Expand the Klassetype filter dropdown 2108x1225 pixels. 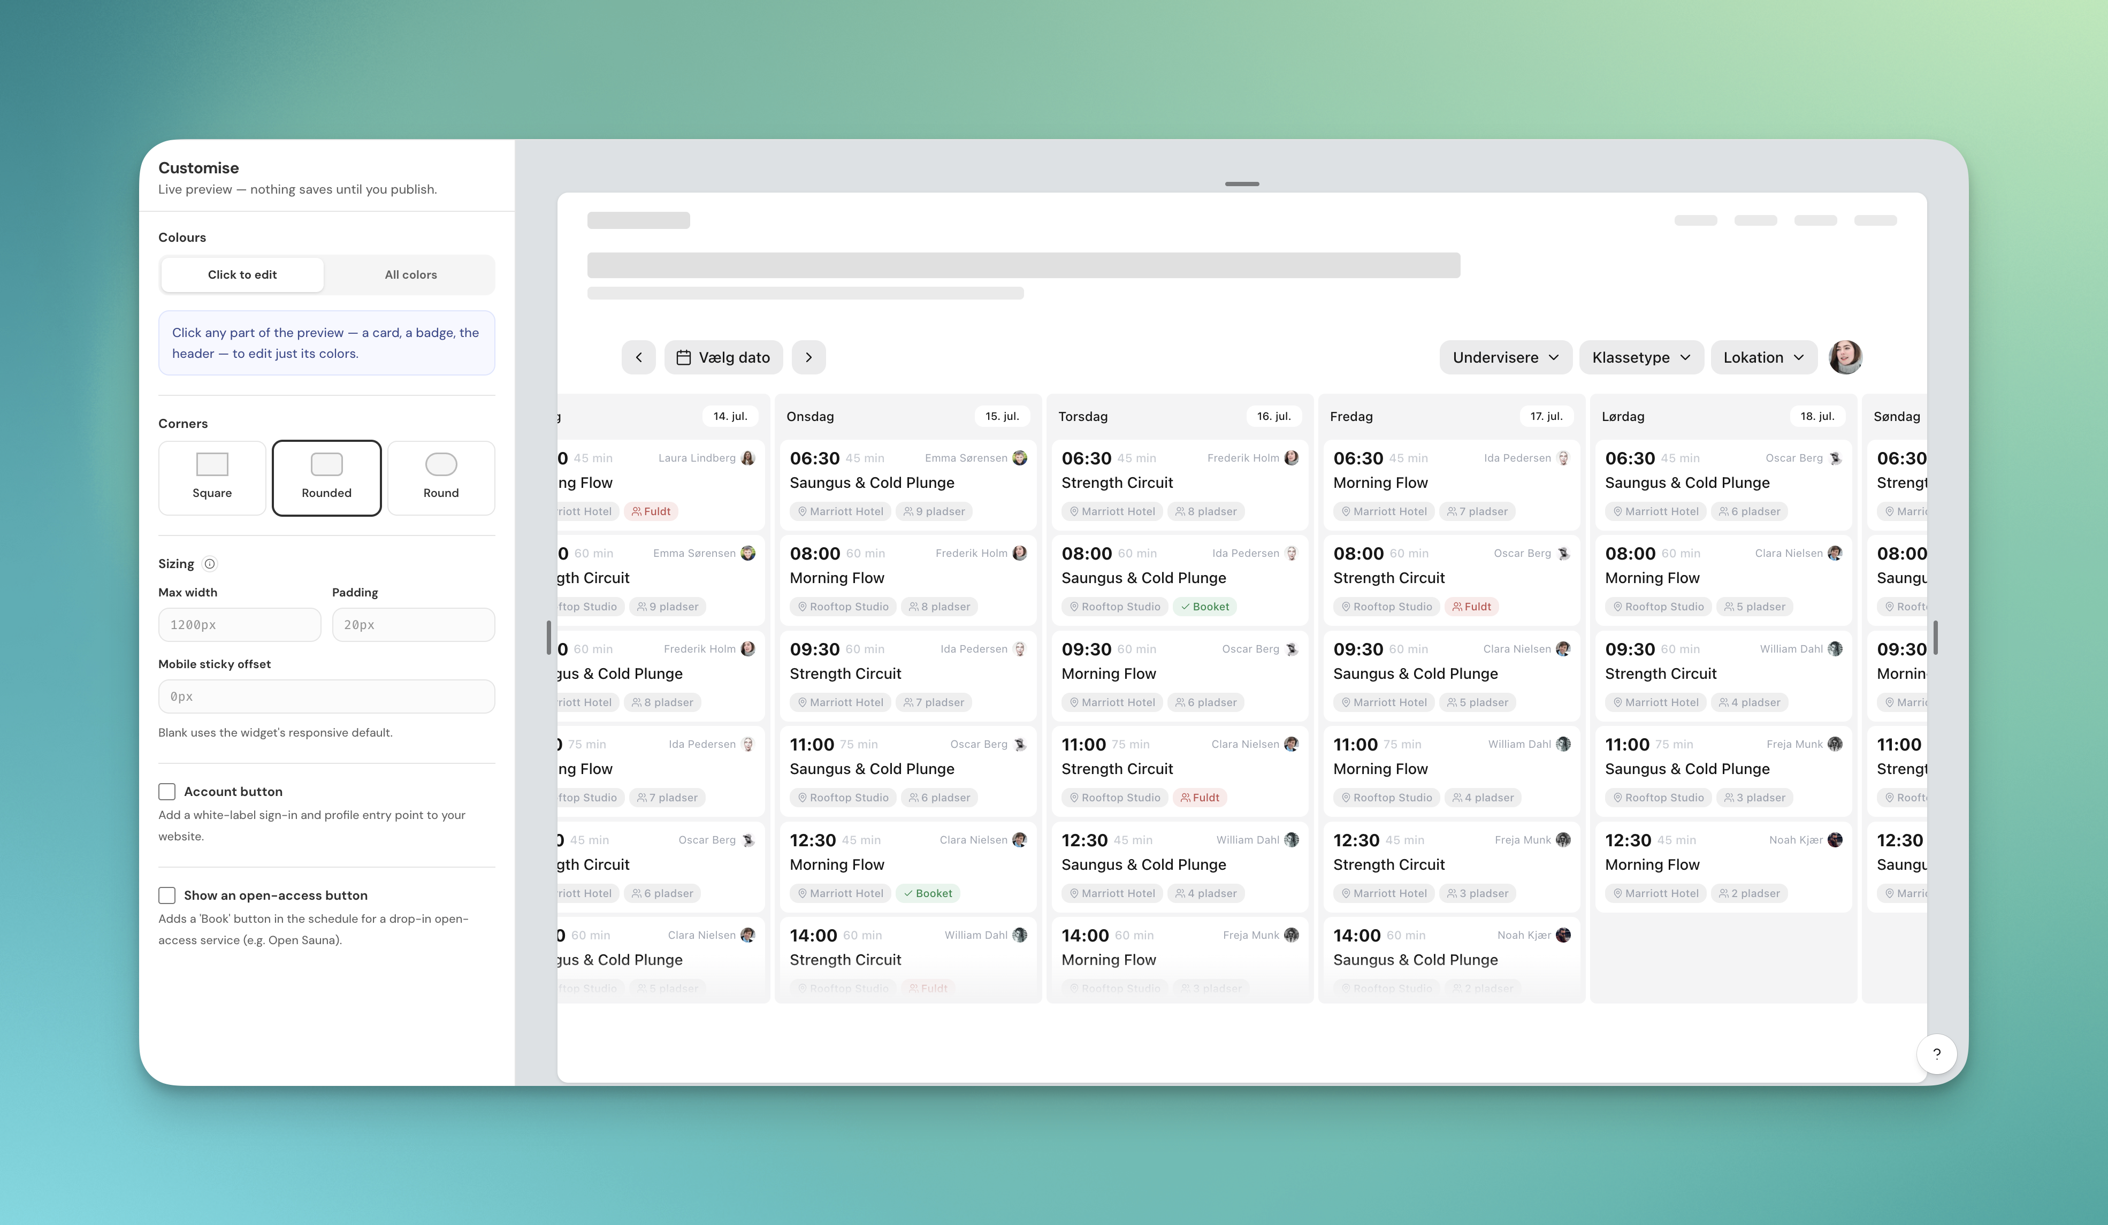point(1640,357)
